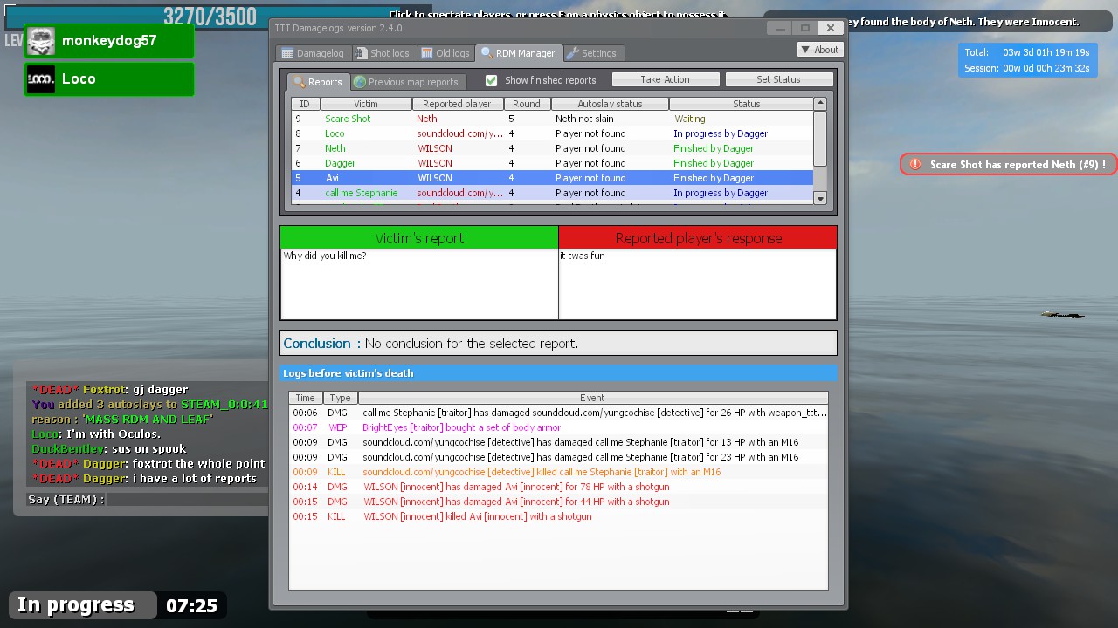Click the Say (TEAM) chat input field

point(186,500)
